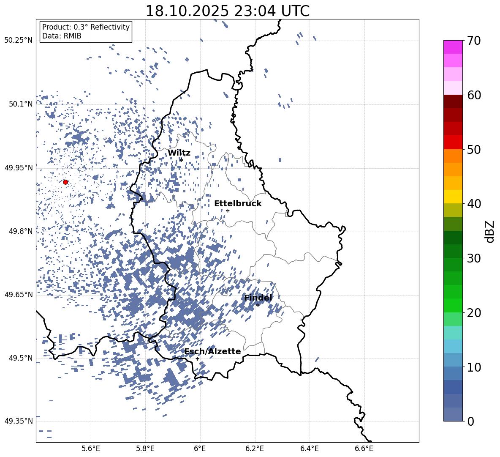This screenshot has height=457, width=500.
Task: Click the Product: 0.3° Reflectivity text
Action: point(86,27)
